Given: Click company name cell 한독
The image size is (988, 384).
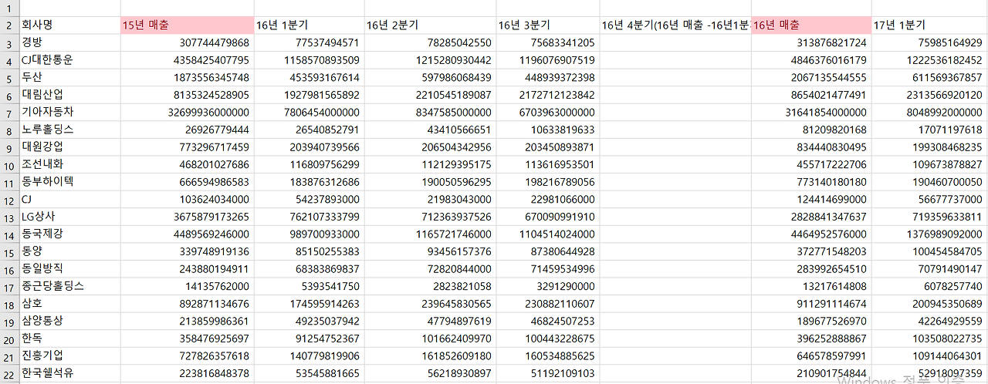Looking at the screenshot, I should tap(69, 338).
